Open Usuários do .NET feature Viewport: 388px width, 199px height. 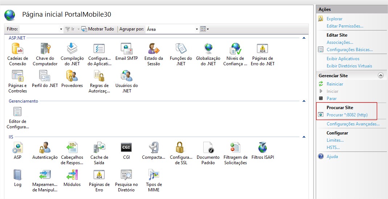tap(126, 82)
